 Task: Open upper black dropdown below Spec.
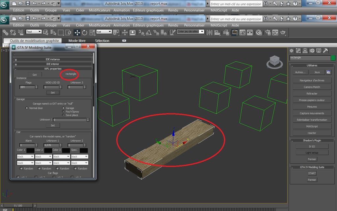80,157
